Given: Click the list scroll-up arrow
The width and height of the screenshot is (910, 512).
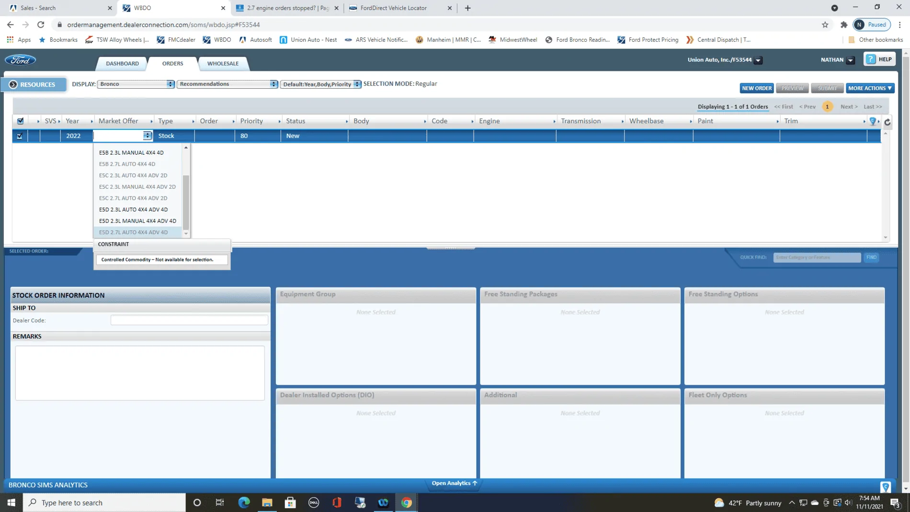Looking at the screenshot, I should (x=186, y=148).
